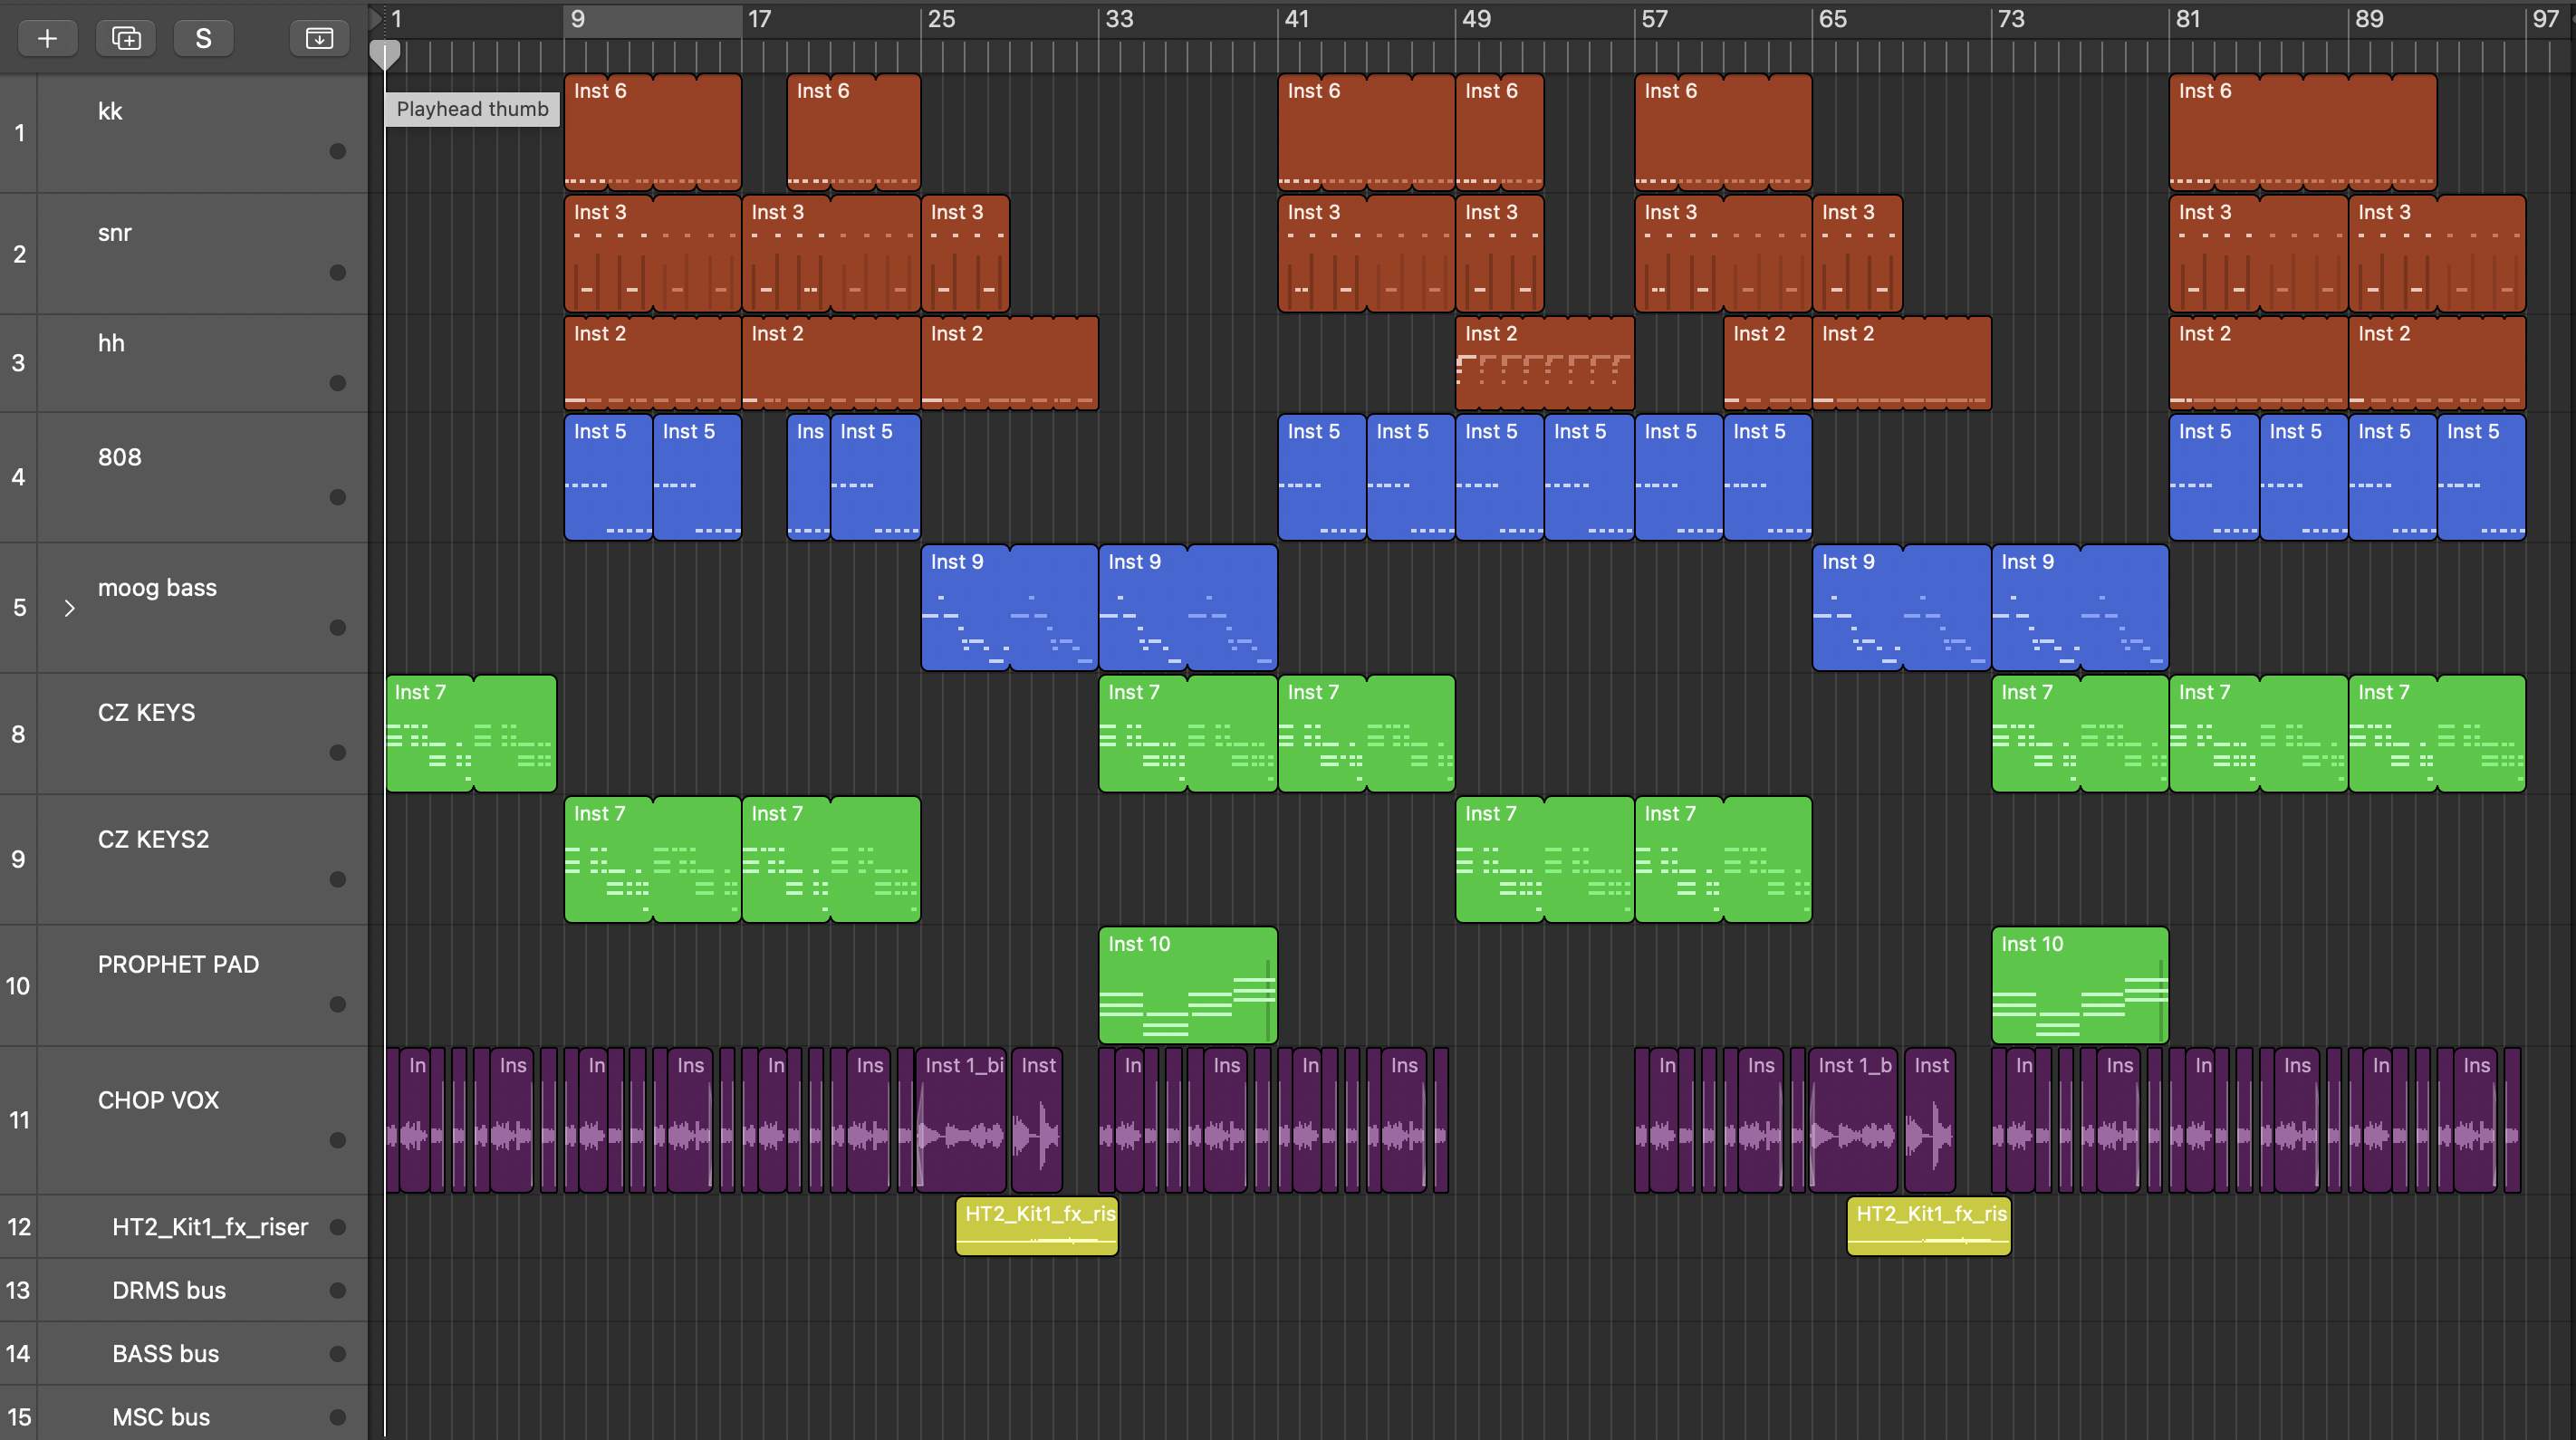Toggle the global solo S button
Image resolution: width=2576 pixels, height=1440 pixels.
click(x=203, y=38)
